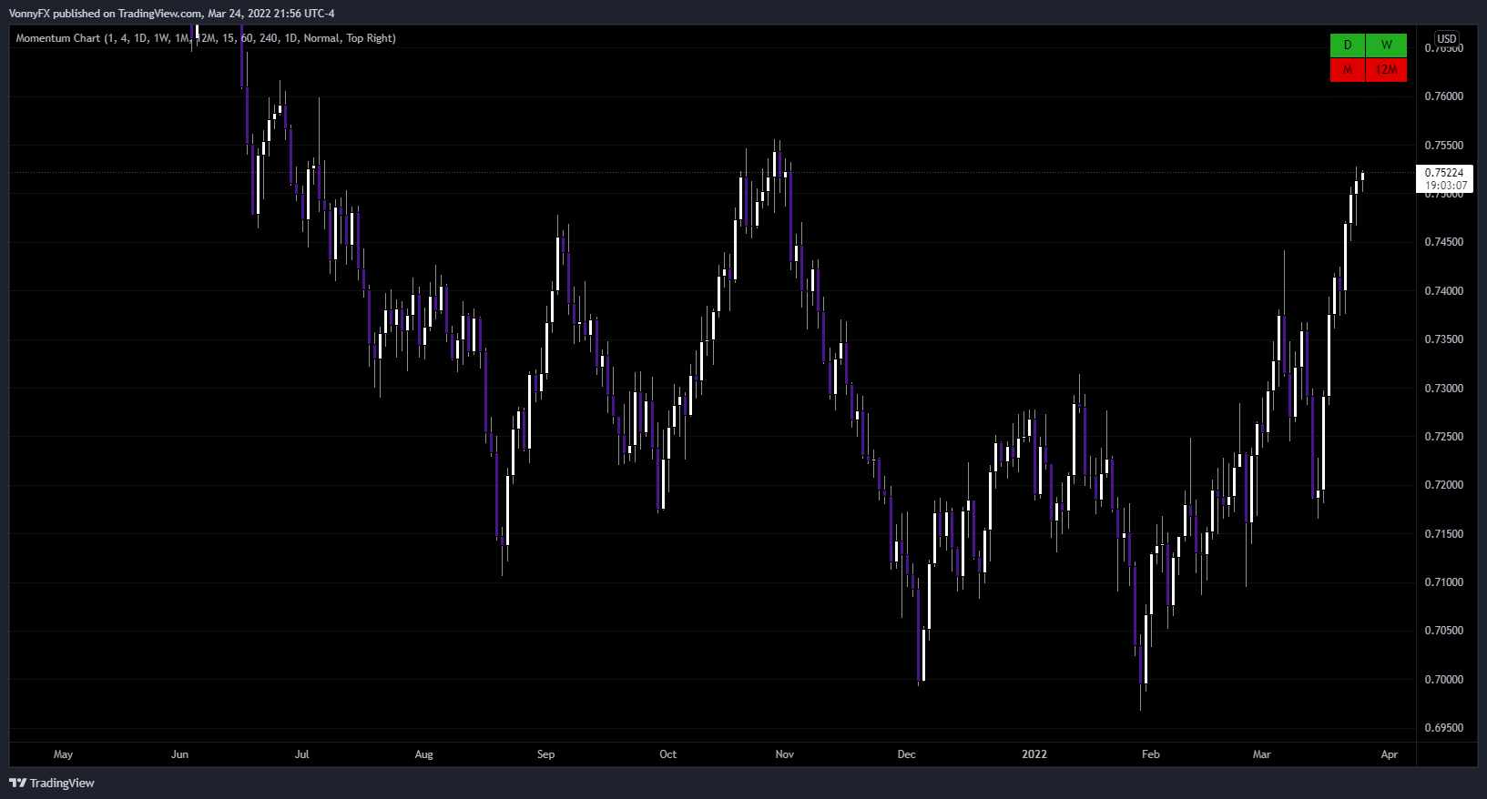Image resolution: width=1487 pixels, height=799 pixels.
Task: Click the 0.71500 price axis label
Action: (x=1444, y=534)
